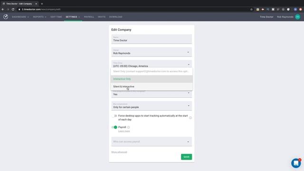Go to Payroll in navigation bar
Viewport: 304px width, 171px height.
(x=89, y=17)
